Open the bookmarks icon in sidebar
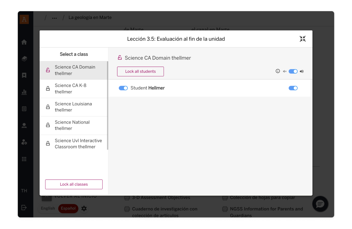Image resolution: width=352 pixels, height=229 pixels. tap(24, 75)
